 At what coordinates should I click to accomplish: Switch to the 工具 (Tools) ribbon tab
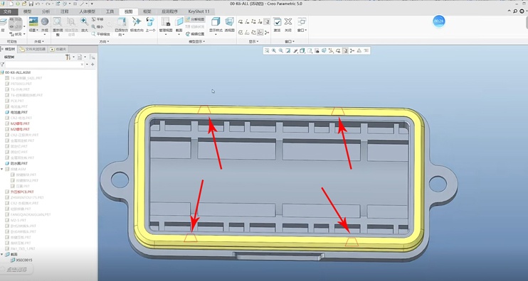point(110,11)
